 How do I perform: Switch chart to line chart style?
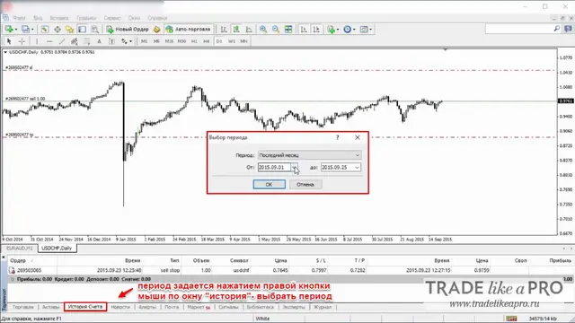[x=249, y=30]
